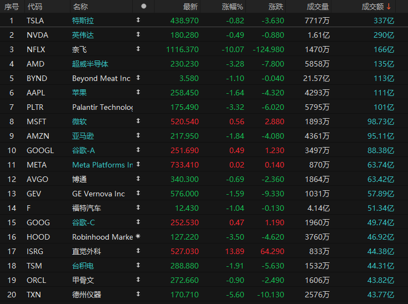The height and width of the screenshot is (304, 408).
Task: Click the 98.73亿 turnover cell
Action: [x=381, y=121]
